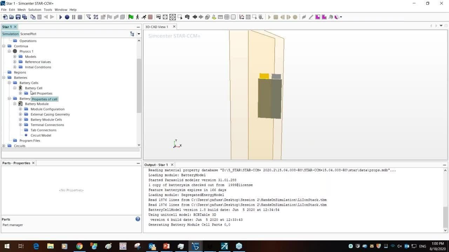Open a simulation file via folder icon
449x252 pixels.
click(12, 17)
